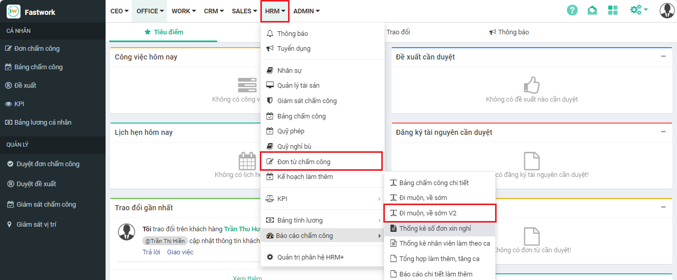
Task: Click calendar icon in Lịch hẹn hôm nay
Action: coord(248,161)
